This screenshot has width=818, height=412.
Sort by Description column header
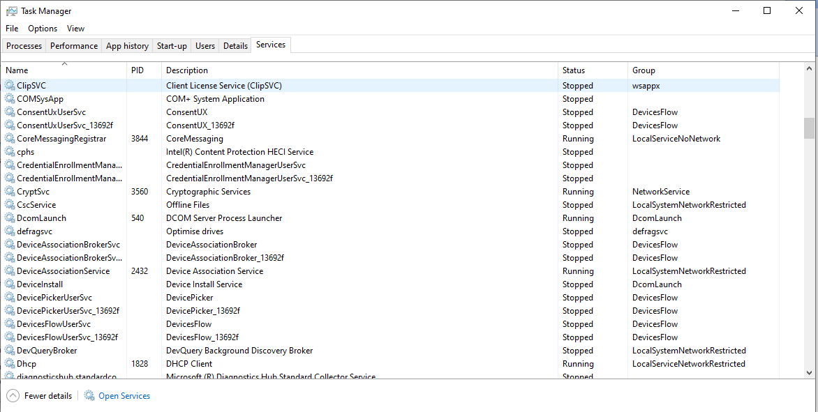[x=360, y=70]
